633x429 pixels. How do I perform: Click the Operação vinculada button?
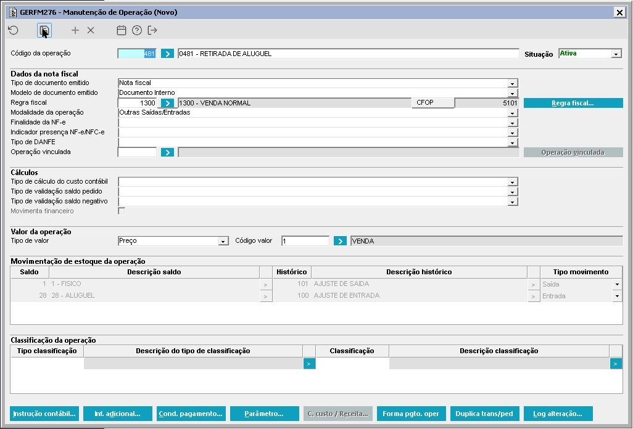573,152
